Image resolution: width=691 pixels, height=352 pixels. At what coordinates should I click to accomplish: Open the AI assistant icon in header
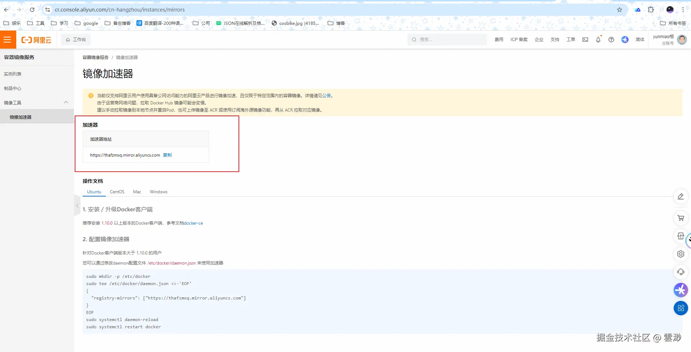(625, 40)
